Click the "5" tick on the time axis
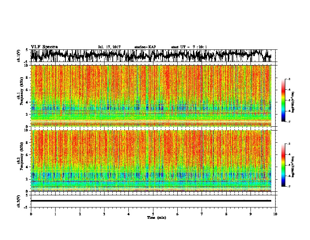The width and height of the screenshot is (310, 240). (x=153, y=214)
